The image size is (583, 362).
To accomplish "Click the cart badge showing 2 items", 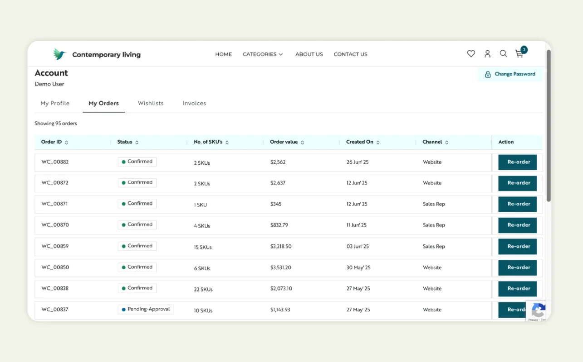I will 524,50.
